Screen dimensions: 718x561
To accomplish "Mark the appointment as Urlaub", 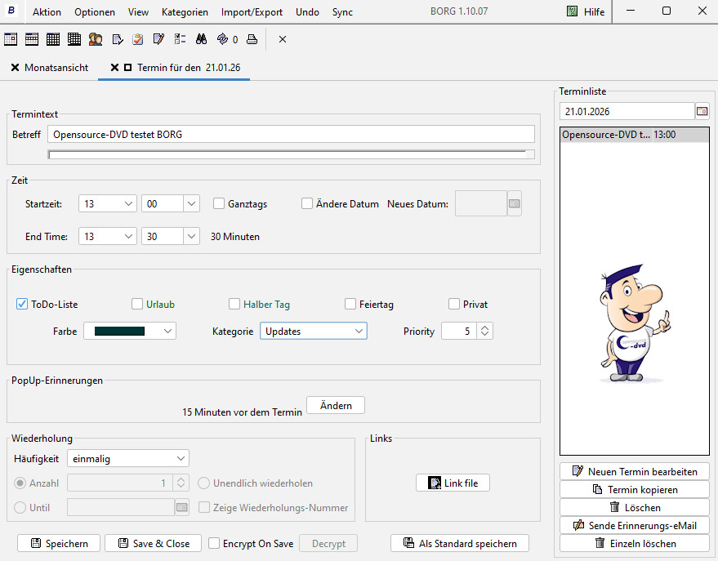I will click(x=137, y=304).
